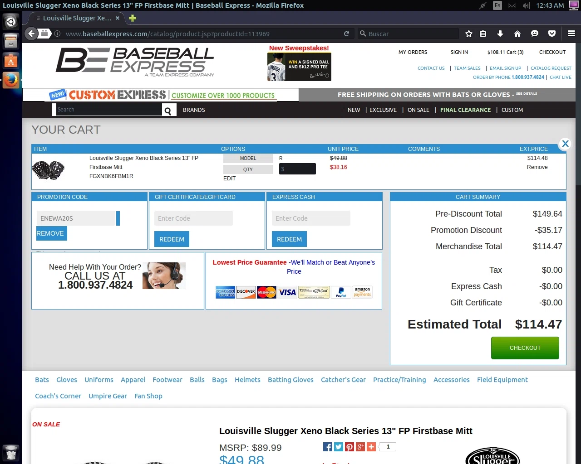581x464 pixels.
Task: Share product on Facebook icon
Action: pos(328,447)
